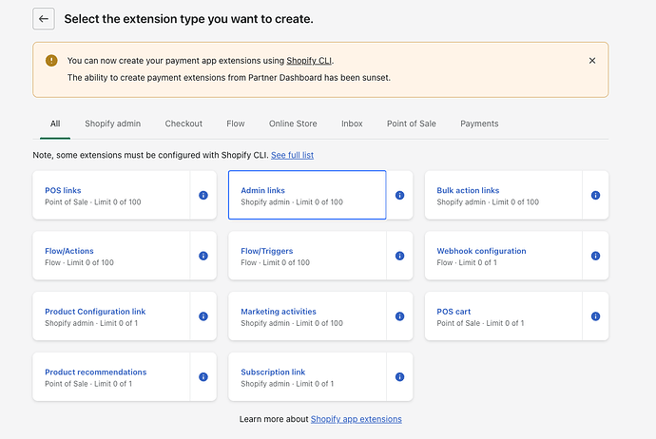Switch to the Shopify admin tab

pyautogui.click(x=112, y=124)
